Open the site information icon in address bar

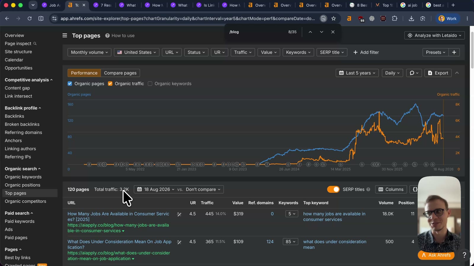54,19
